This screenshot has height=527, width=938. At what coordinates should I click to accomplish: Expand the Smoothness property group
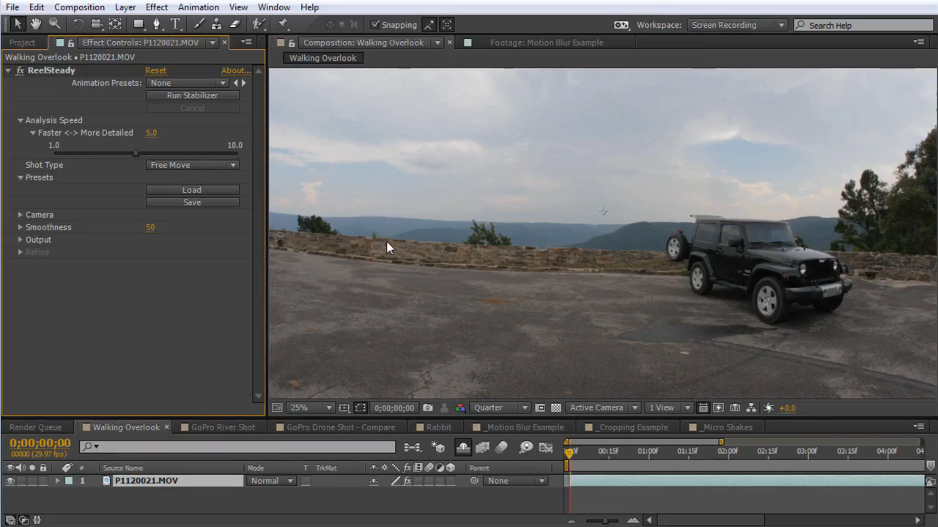click(21, 227)
